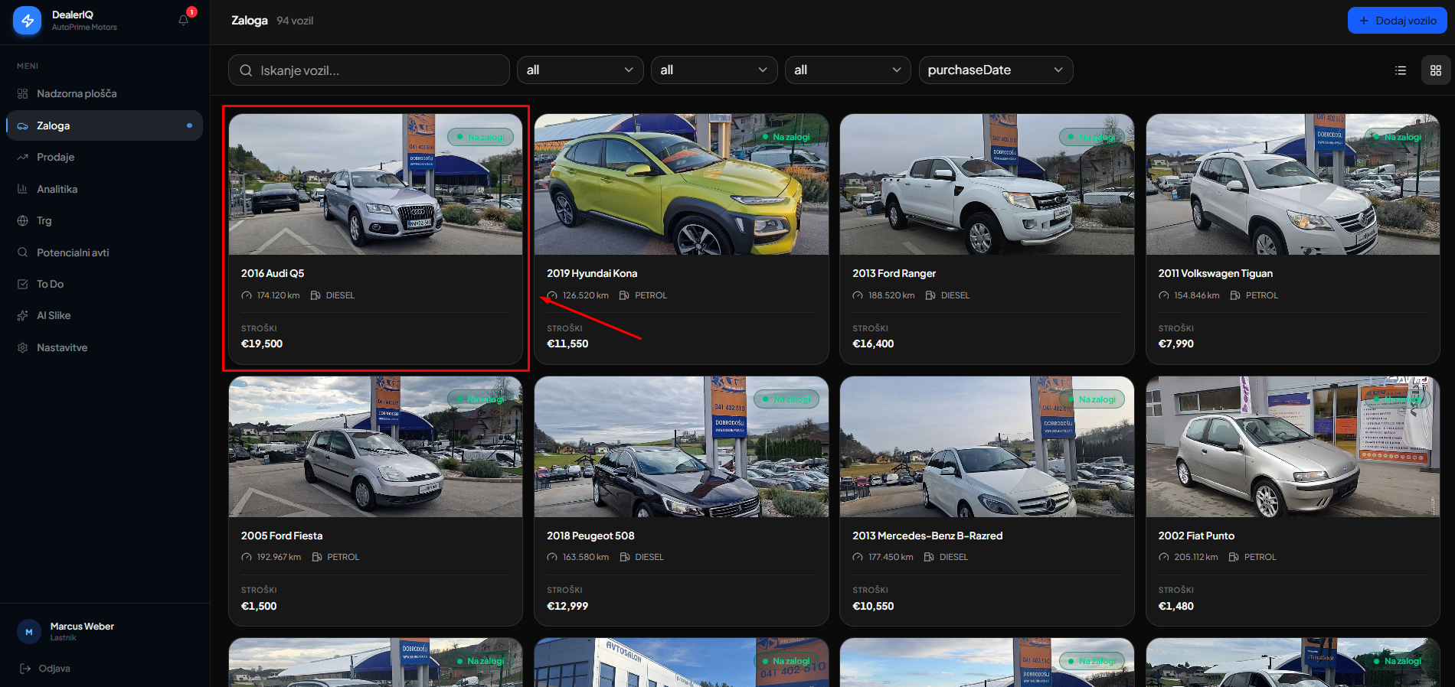Click the Trg globe icon
1455x687 pixels.
pyautogui.click(x=22, y=220)
